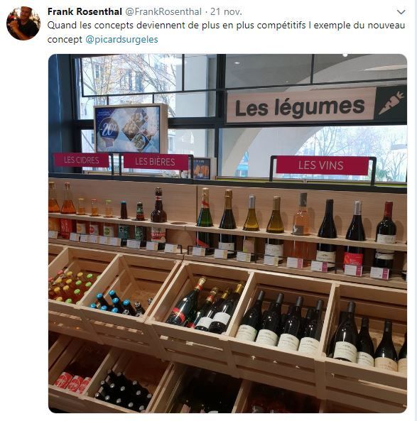Screen dimensions: 417x421
Task: Open the @FrankRosenthal handle link
Action: click(x=163, y=11)
